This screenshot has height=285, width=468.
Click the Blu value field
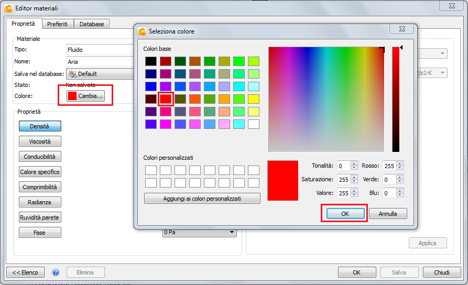point(389,193)
